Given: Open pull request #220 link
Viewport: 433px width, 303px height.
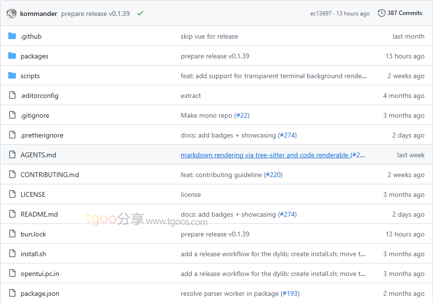Looking at the screenshot, I should (x=273, y=175).
